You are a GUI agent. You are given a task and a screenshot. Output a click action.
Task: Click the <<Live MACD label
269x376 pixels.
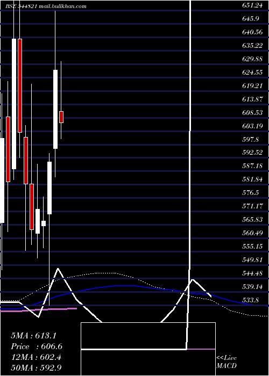[226, 361]
